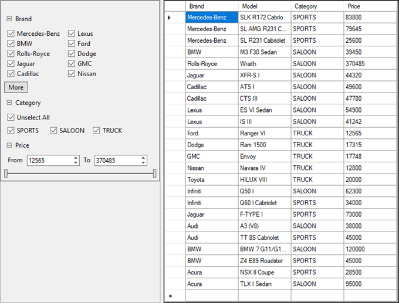Decrease the From price with down arrow

(x=76, y=163)
